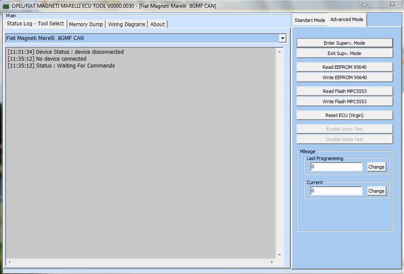The image size is (404, 274).
Task: Click Write Flash MPC5553 button
Action: [x=344, y=102]
